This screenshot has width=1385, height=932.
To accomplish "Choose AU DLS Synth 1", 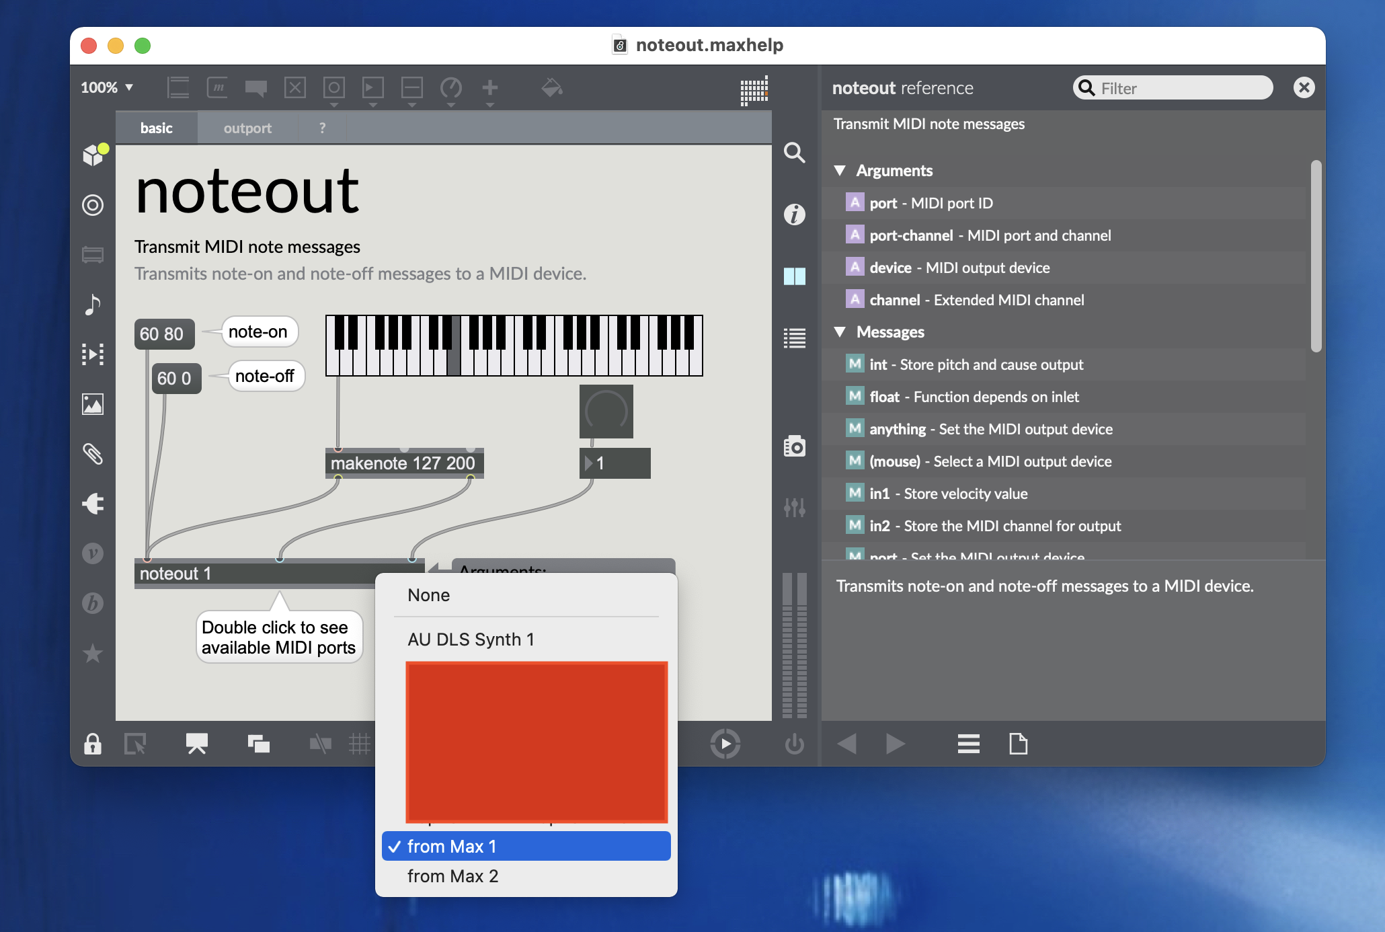I will (471, 639).
